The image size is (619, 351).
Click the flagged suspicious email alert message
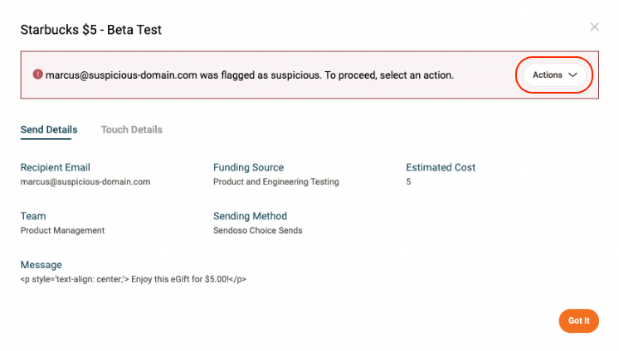pos(249,75)
